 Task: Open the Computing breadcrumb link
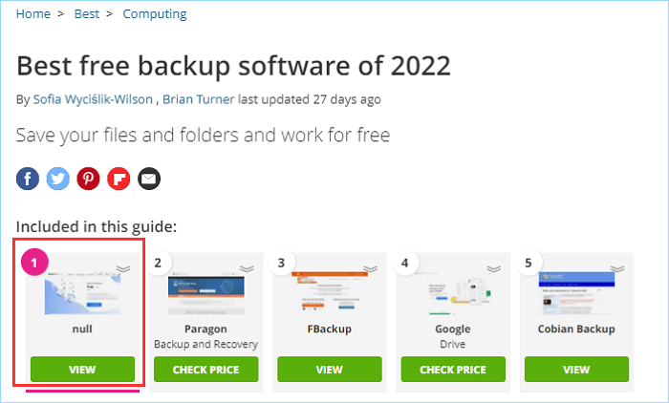pyautogui.click(x=155, y=14)
